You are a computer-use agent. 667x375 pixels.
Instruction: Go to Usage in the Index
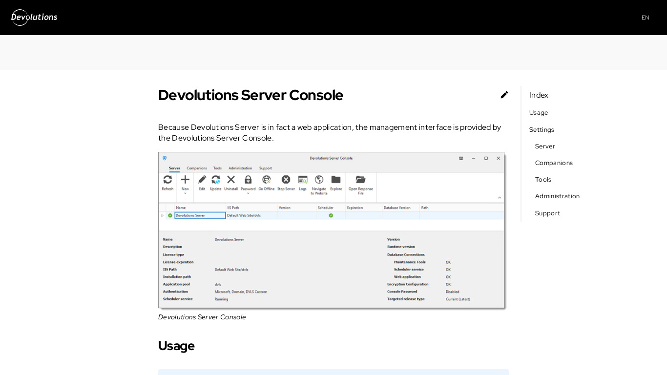coord(539,113)
